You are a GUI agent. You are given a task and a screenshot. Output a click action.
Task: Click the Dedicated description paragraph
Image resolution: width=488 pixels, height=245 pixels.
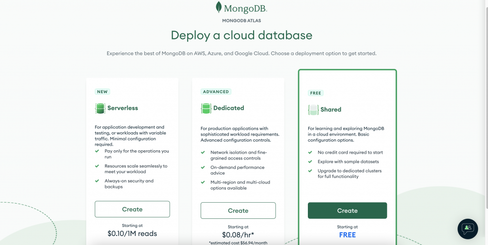(x=240, y=134)
